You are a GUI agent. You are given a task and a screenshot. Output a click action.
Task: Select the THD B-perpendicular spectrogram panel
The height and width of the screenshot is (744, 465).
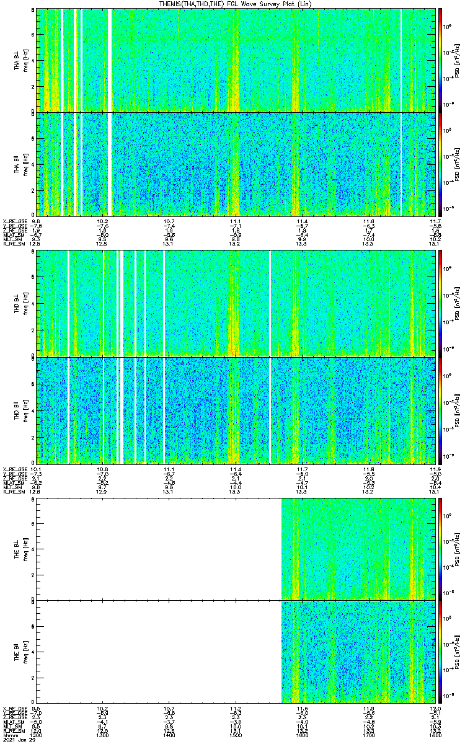point(236,303)
